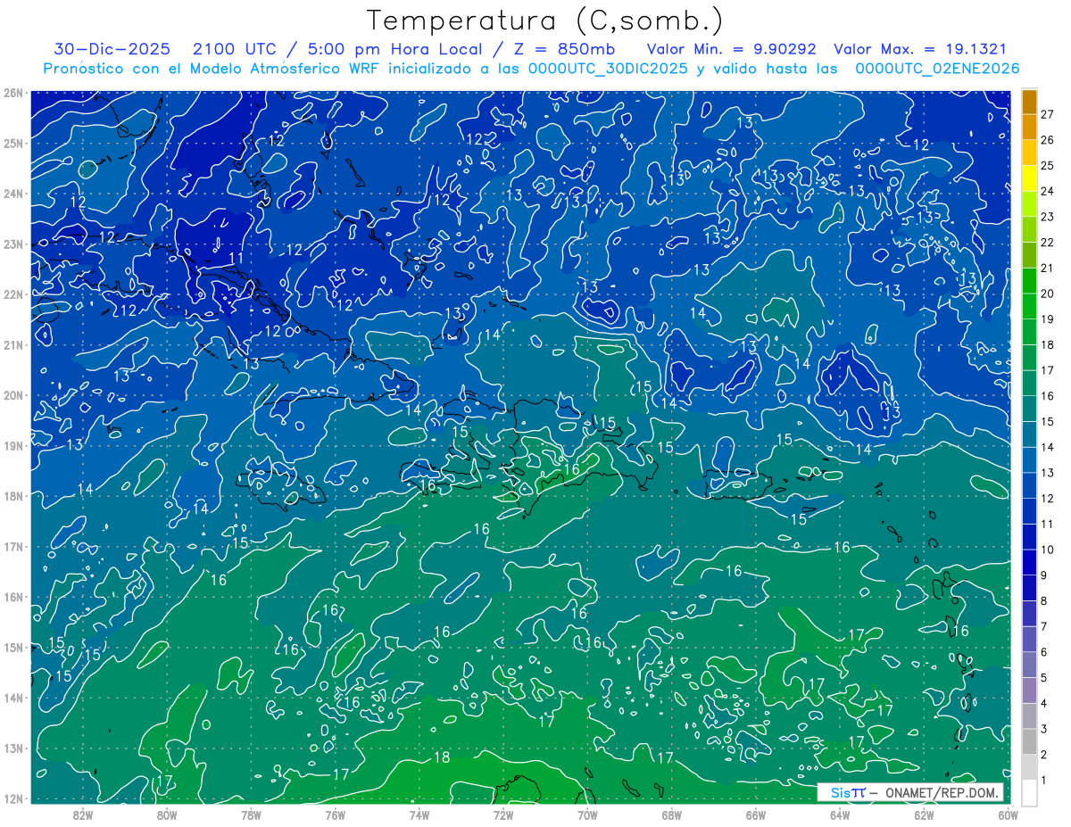Viewport: 1071px width, 827px height.
Task: Click the brown top swatch of the color bar
Action: [x=1030, y=102]
